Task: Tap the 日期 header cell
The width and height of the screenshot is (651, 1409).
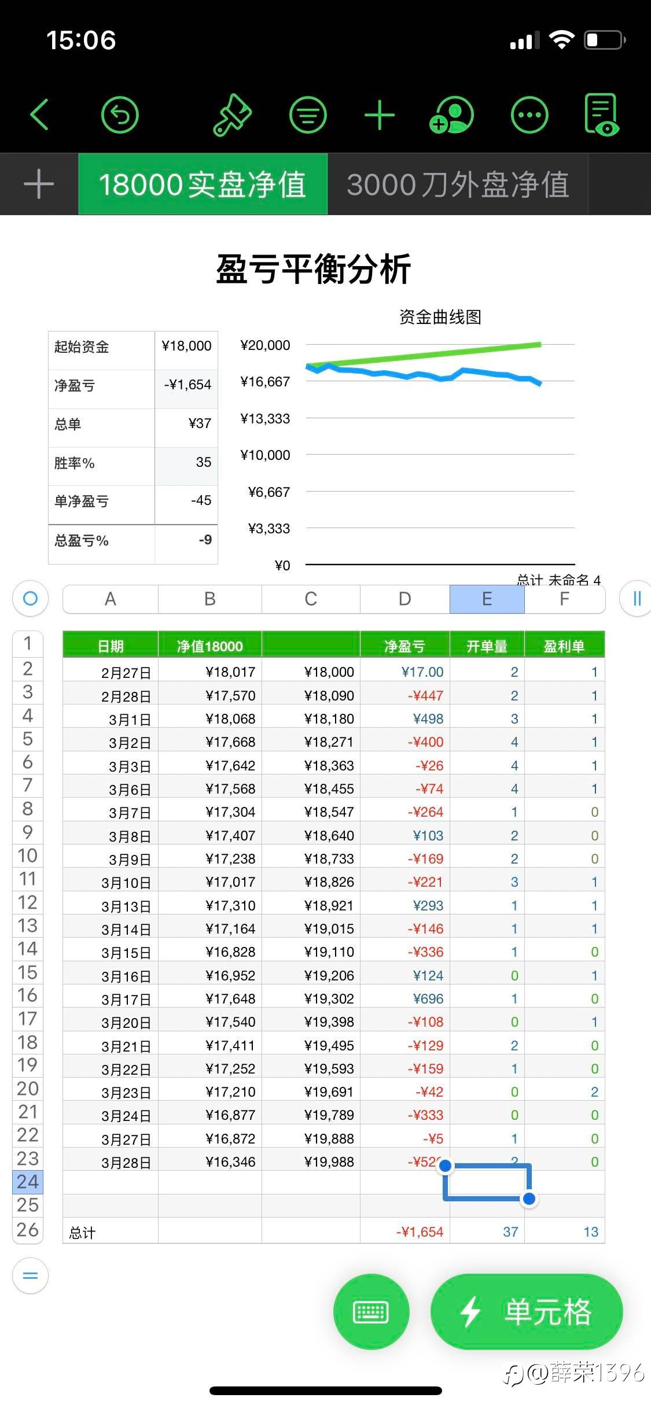Action: point(110,646)
